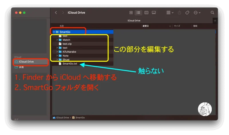
Task: Click the KifuNarabe folder icon
Action: pos(60,52)
